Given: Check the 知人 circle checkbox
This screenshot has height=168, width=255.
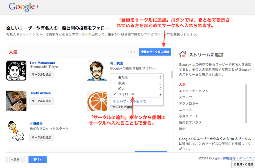Looking at the screenshot, I should [114, 89].
